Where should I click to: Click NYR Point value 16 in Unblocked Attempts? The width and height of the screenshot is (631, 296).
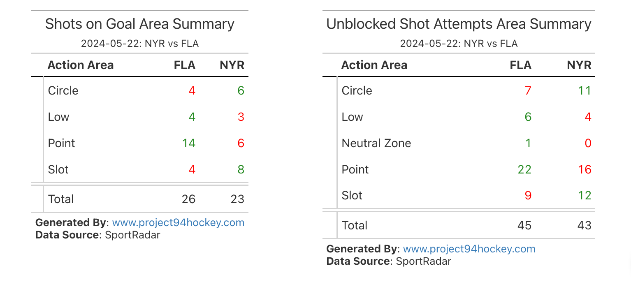tap(584, 169)
